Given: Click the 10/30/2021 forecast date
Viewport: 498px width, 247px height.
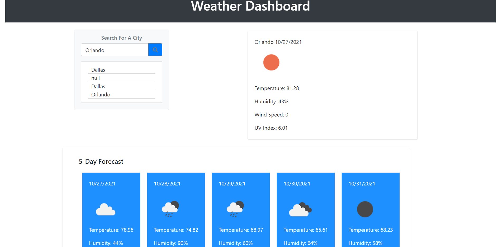Looking at the screenshot, I should coord(297,184).
